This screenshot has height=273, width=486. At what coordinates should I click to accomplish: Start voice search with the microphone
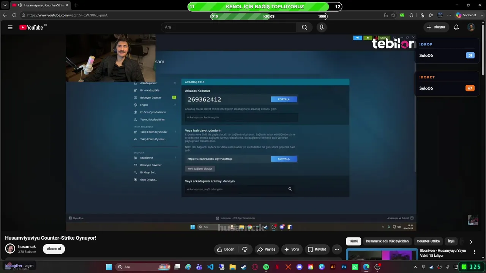pos(322,27)
